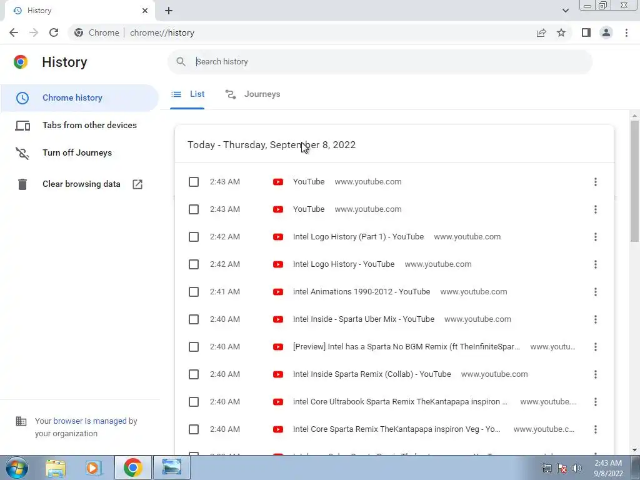Bookmark this tab with the star icon
Screen dimensions: 640x480
point(561,32)
